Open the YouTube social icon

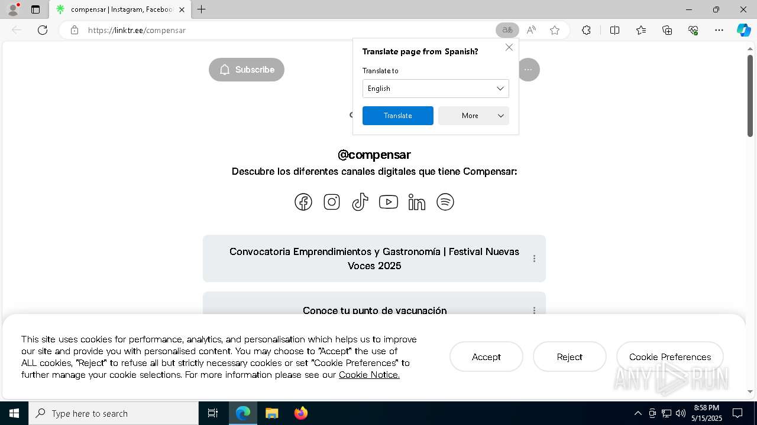tap(389, 202)
